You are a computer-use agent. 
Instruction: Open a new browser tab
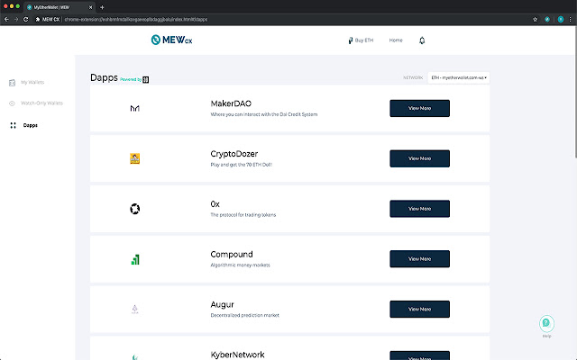click(x=102, y=7)
